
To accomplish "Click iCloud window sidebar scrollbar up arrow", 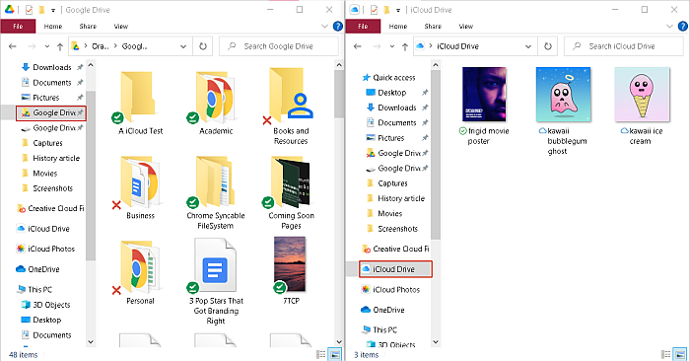I will click(436, 65).
